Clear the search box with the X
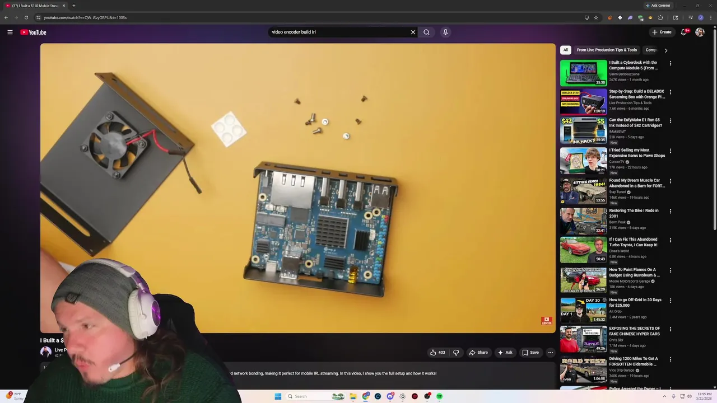Screen dimensions: 717x403 coord(413,32)
